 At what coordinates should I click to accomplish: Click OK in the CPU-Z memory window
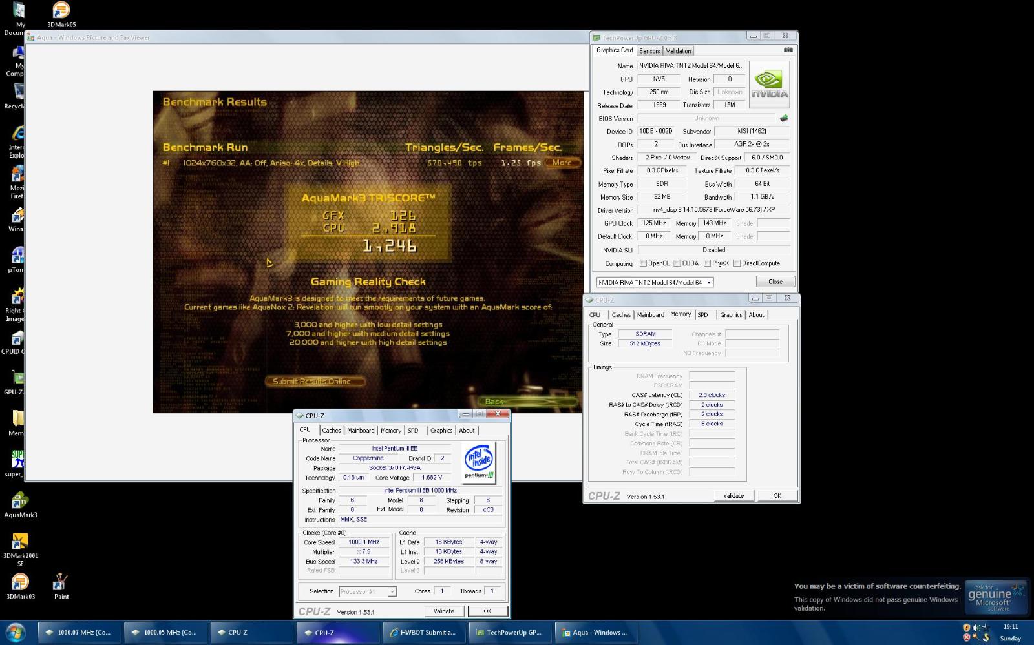click(777, 495)
